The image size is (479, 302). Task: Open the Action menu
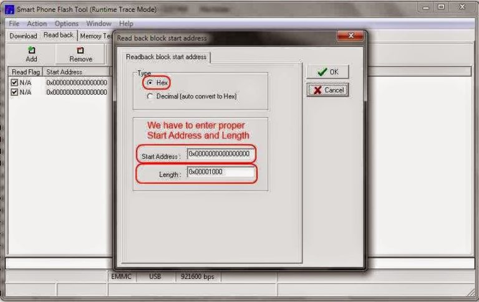pyautogui.click(x=37, y=24)
